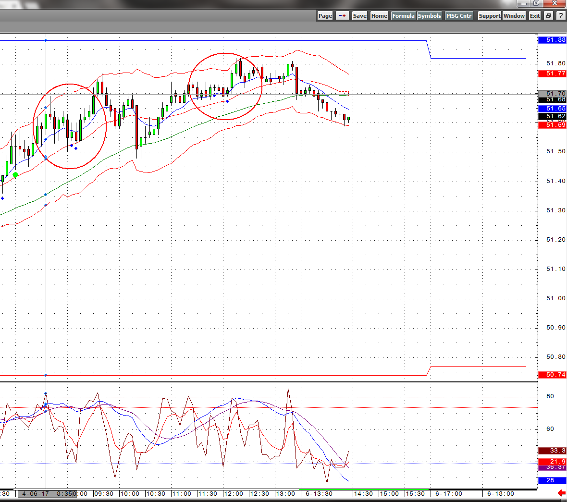The height and width of the screenshot is (502, 567).
Task: Open the Window menu
Action: click(514, 15)
